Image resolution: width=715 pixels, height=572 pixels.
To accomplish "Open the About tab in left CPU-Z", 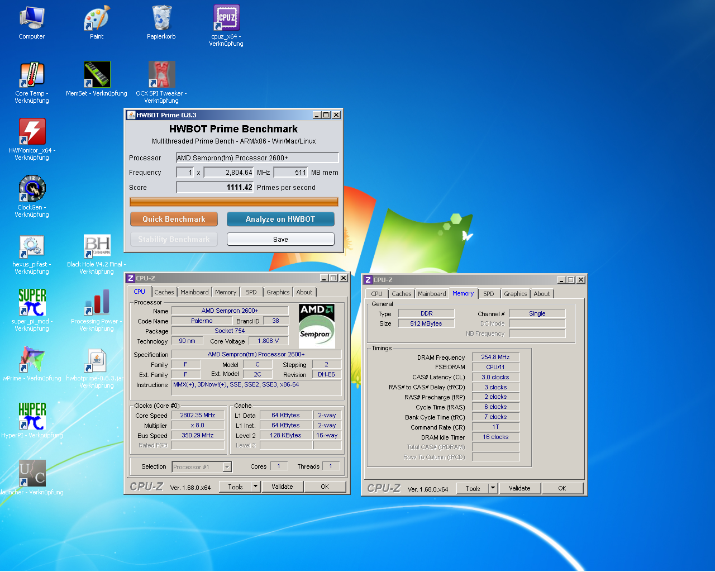I will (x=304, y=292).
